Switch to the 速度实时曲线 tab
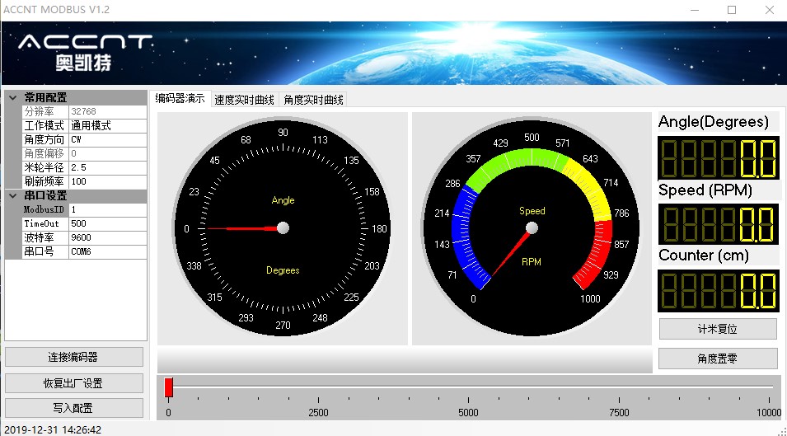 coord(246,100)
